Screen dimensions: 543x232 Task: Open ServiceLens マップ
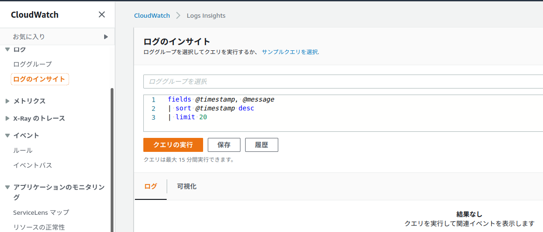pyautogui.click(x=41, y=212)
